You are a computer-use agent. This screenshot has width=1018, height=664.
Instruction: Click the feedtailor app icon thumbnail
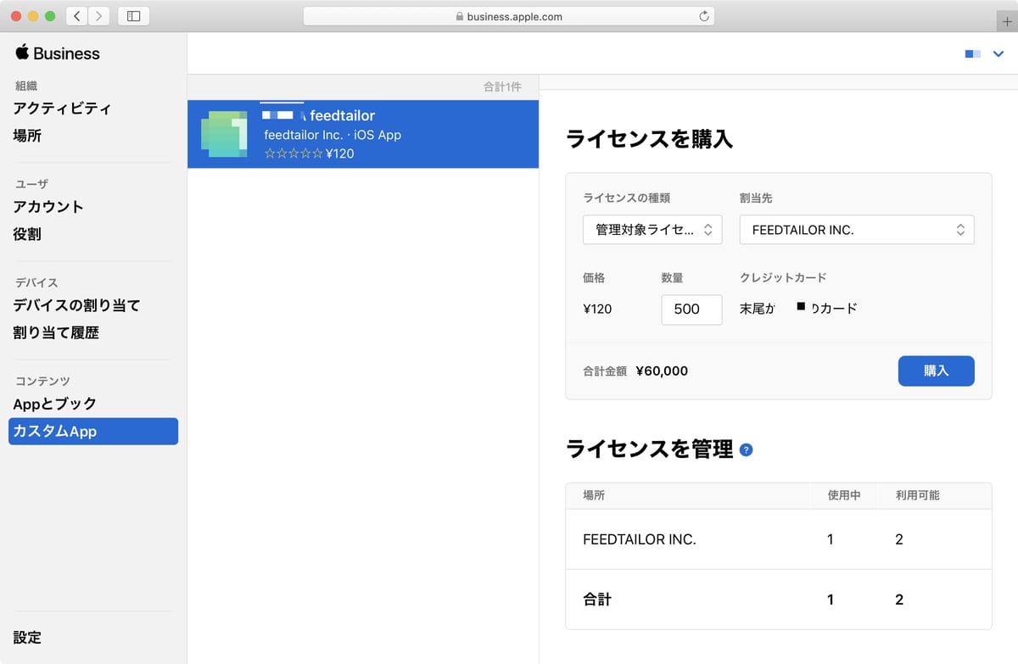coord(224,134)
